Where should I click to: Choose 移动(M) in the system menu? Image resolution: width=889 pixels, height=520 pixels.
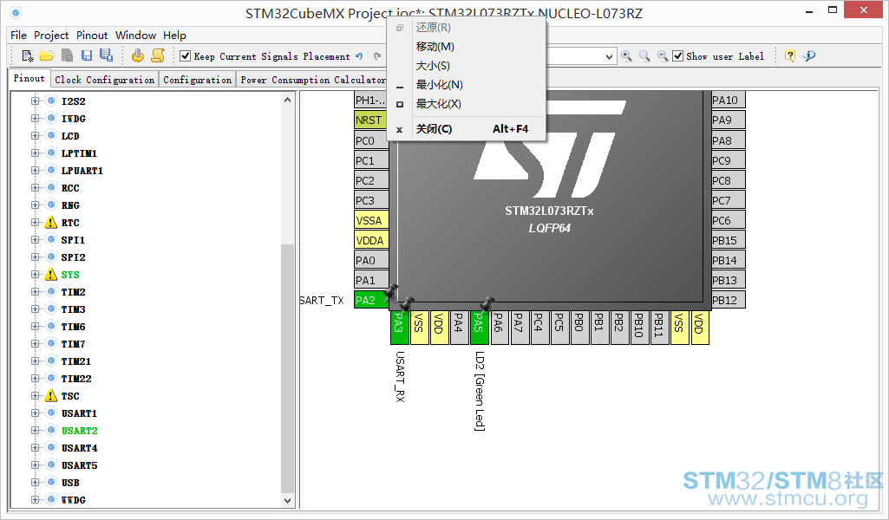(x=466, y=47)
